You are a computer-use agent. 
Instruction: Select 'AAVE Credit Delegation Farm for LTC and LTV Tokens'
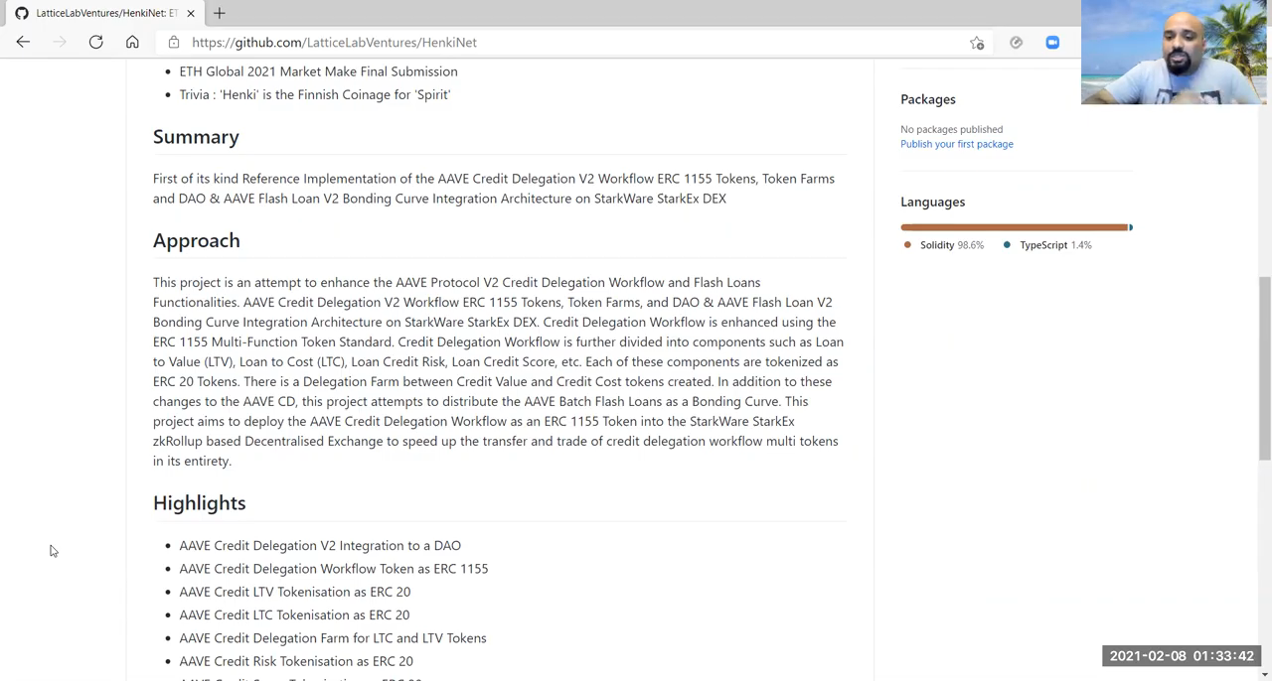(332, 638)
